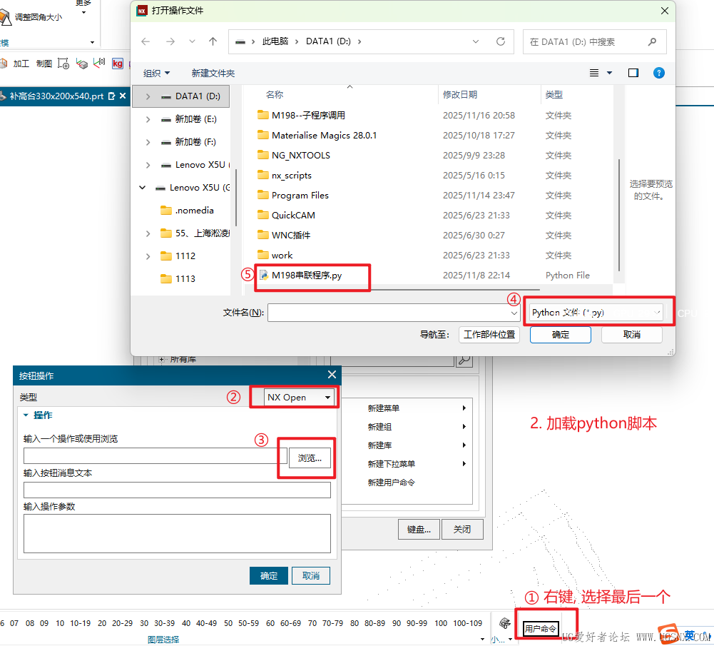Click 取消 in the 按钮操作 dialog

point(311,576)
